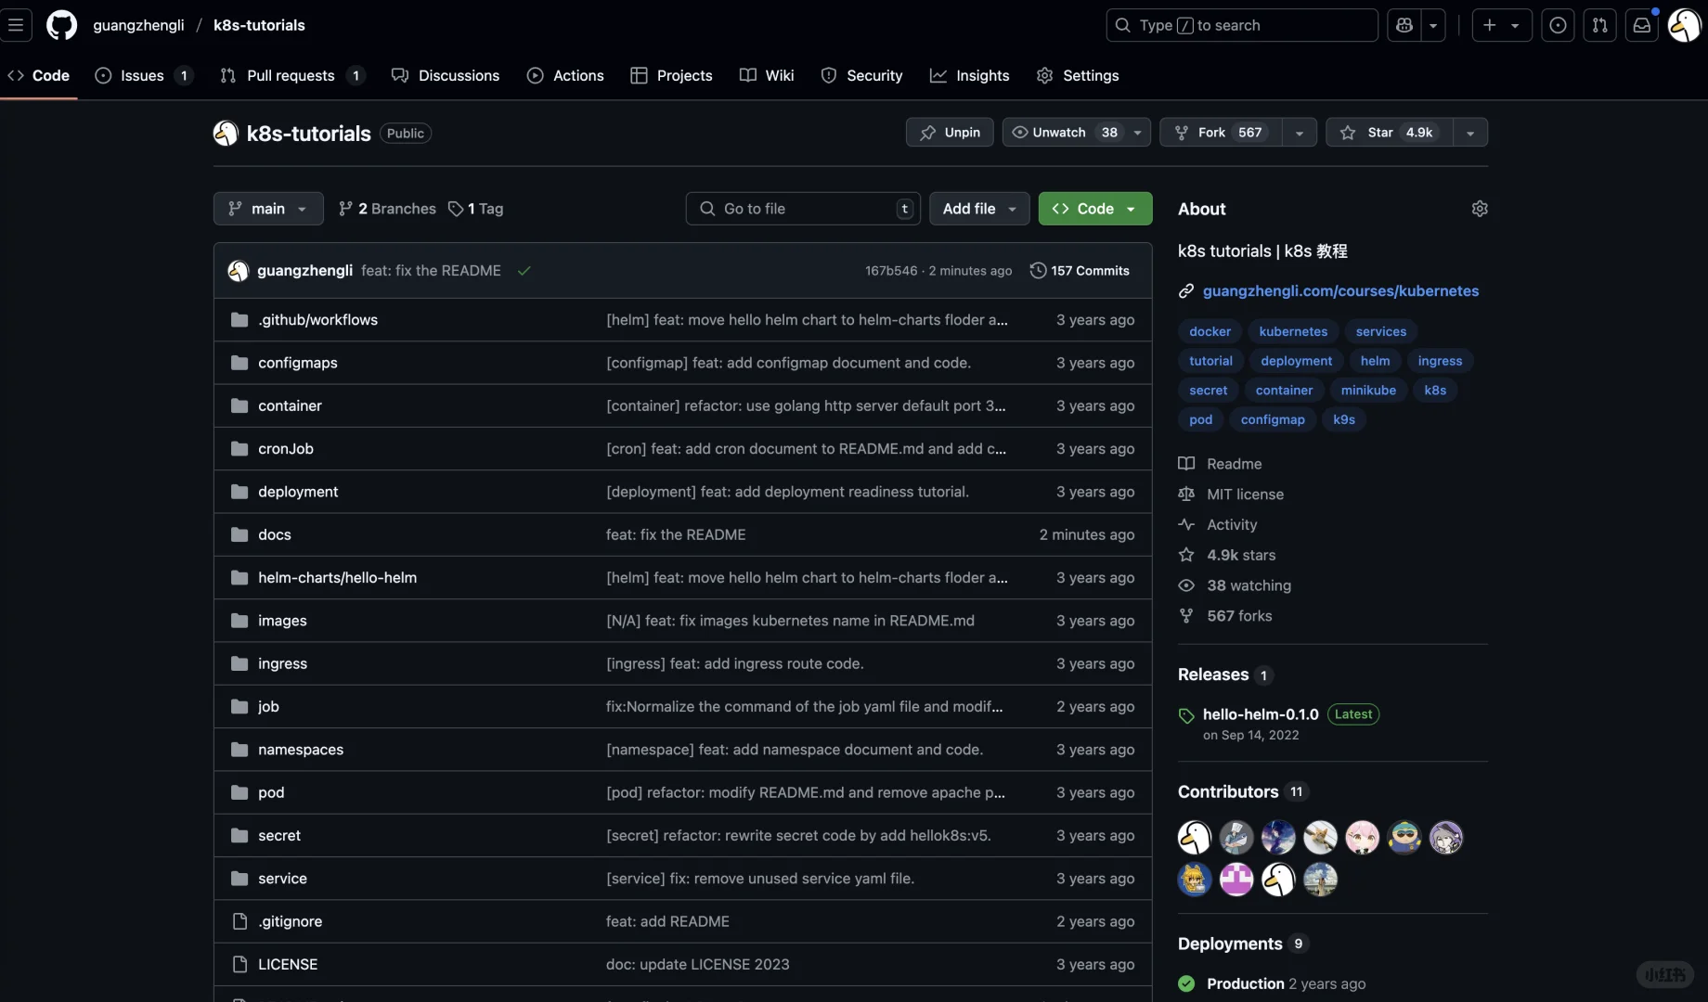Click the MIT license scales icon
This screenshot has height=1002, width=1708.
pos(1186,494)
